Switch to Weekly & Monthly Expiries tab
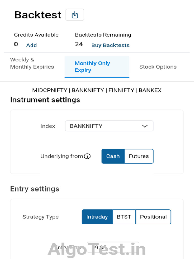The height and width of the screenshot is (259, 194). tap(32, 63)
